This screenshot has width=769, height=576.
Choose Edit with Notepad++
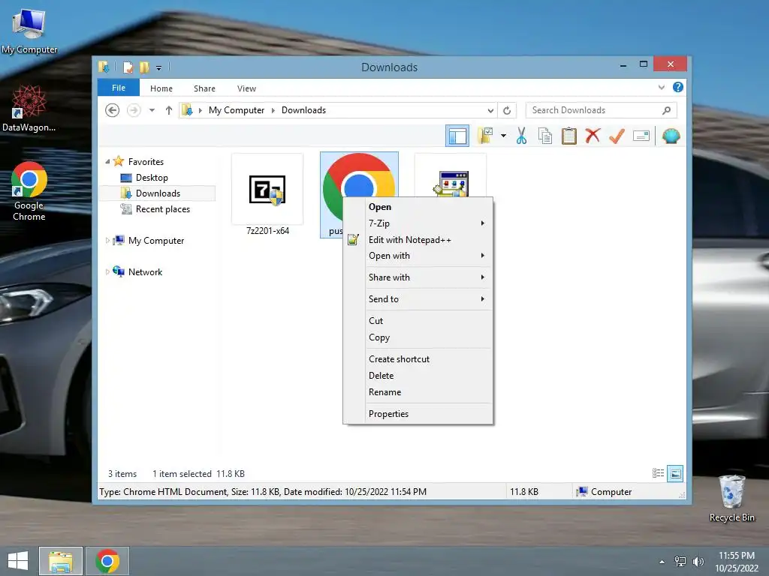pyautogui.click(x=418, y=239)
